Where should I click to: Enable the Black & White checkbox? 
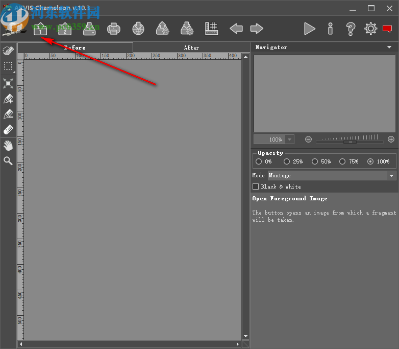[x=256, y=187]
